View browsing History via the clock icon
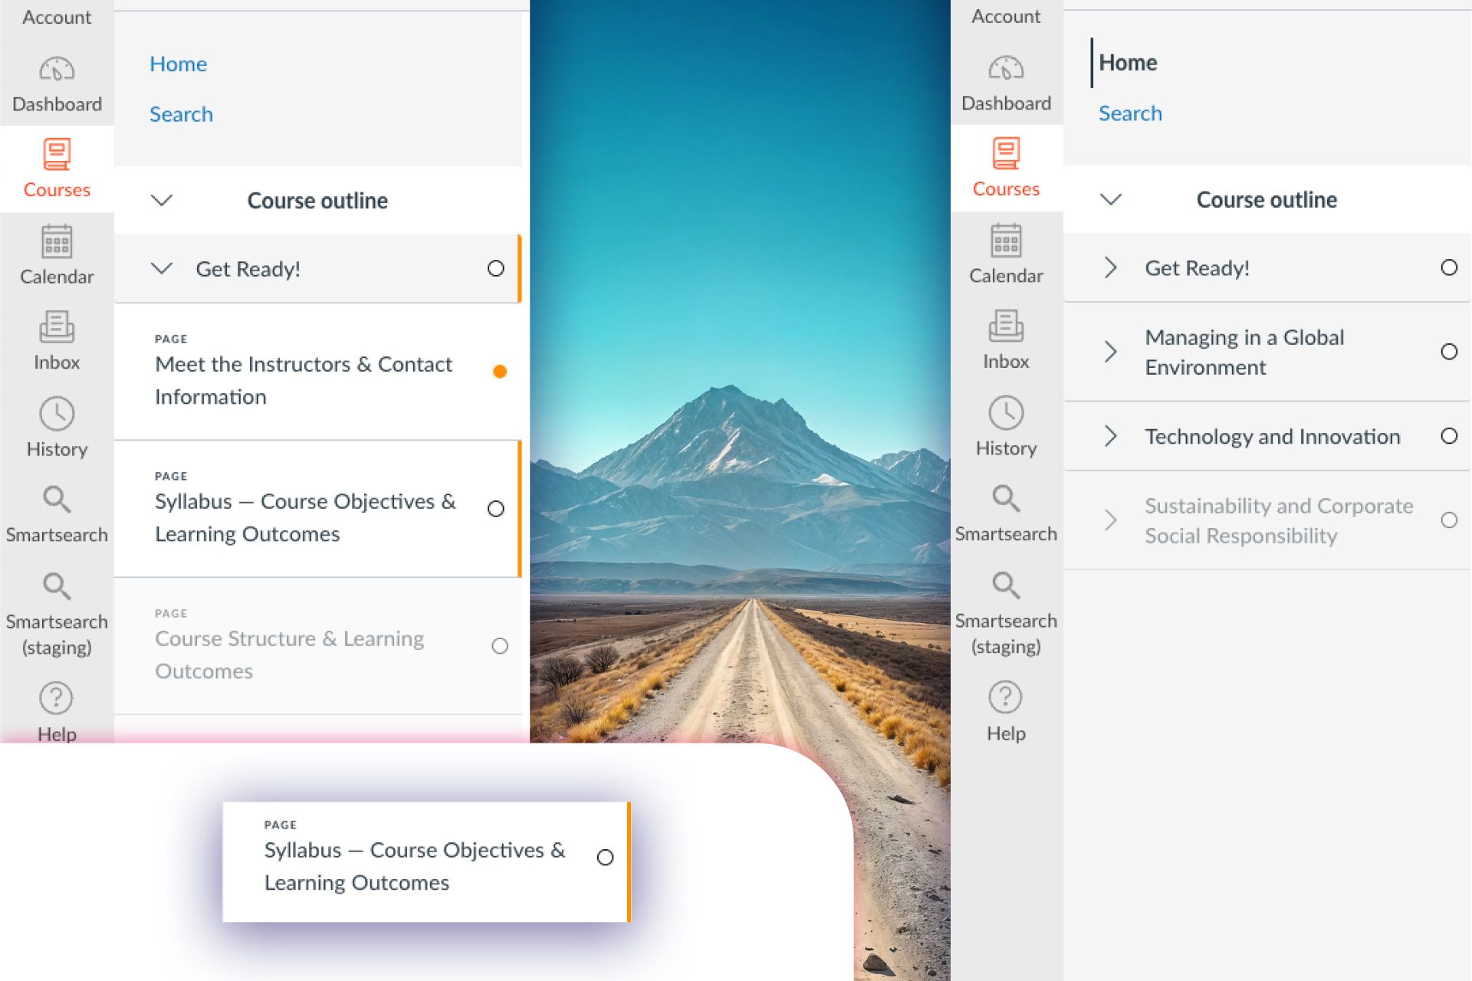Screen dimensions: 1472x981 56,428
